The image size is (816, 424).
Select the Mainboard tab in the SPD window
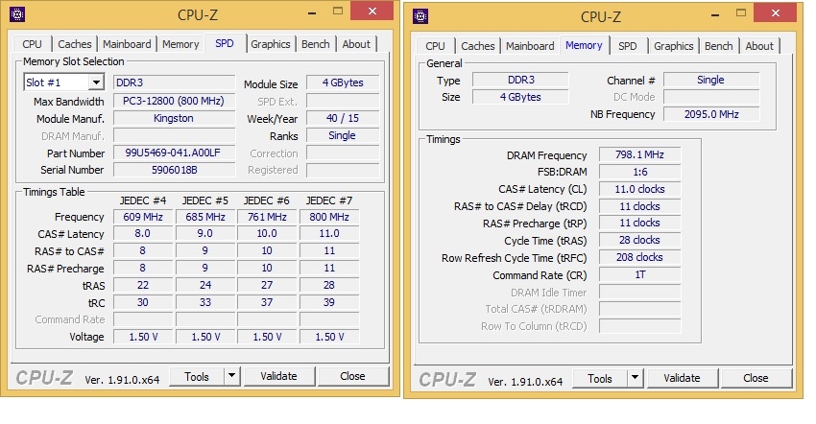(127, 44)
